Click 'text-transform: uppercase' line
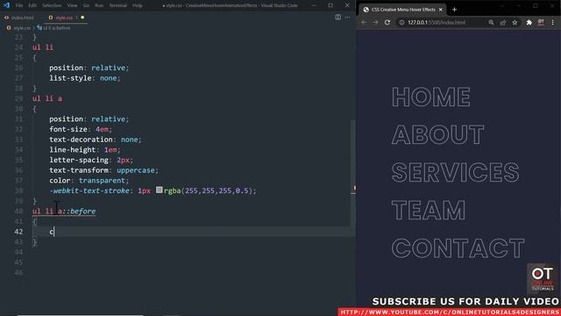Viewport: 561px width, 316px height. tap(103, 170)
